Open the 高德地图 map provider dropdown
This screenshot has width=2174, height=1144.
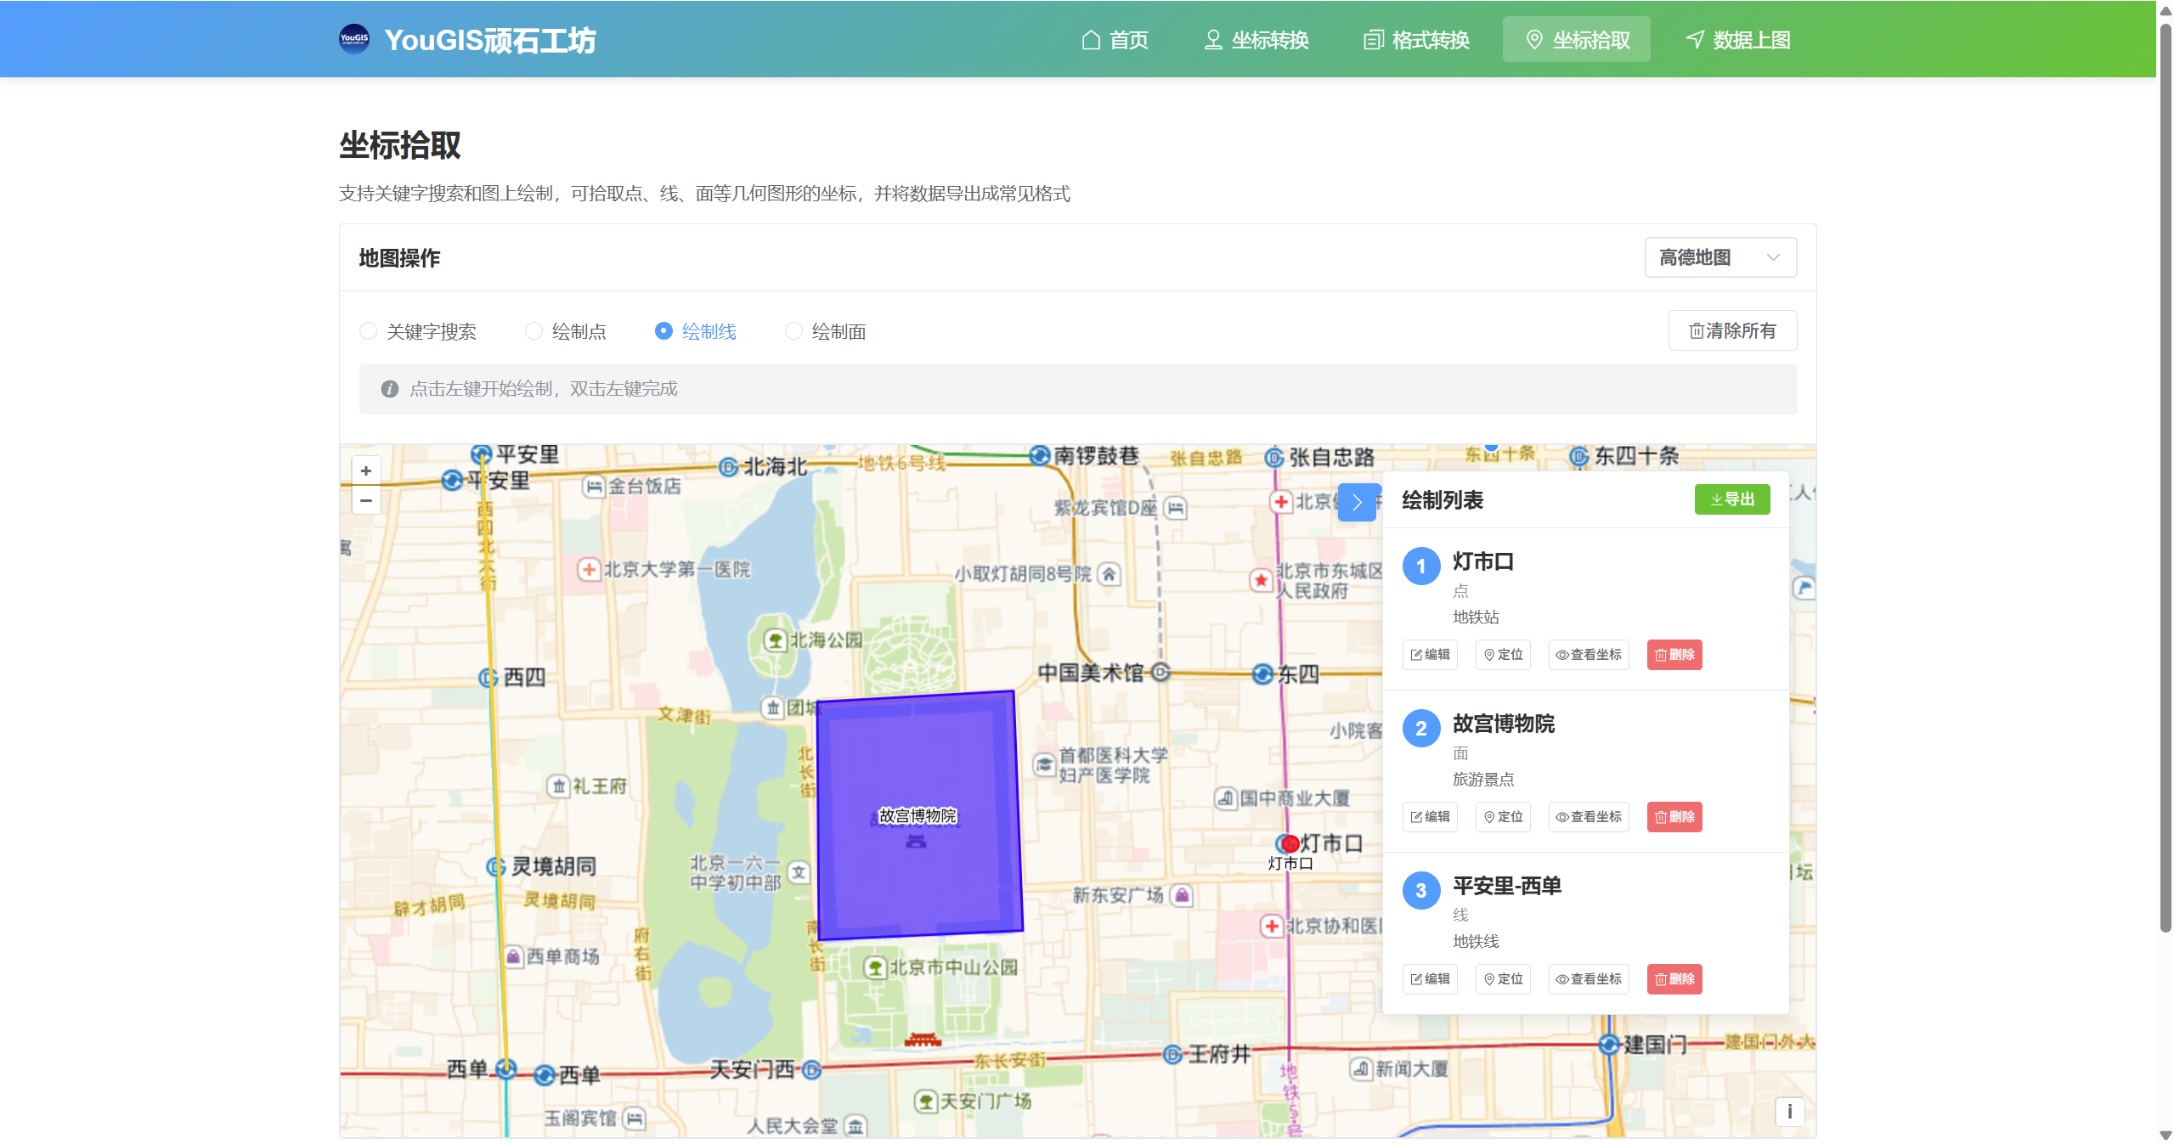[x=1719, y=257]
